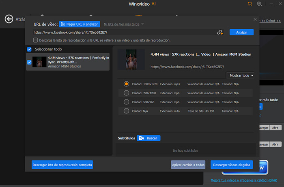Click Descargar vídeos elegidos button
The width and height of the screenshot is (284, 187).
pos(232,165)
